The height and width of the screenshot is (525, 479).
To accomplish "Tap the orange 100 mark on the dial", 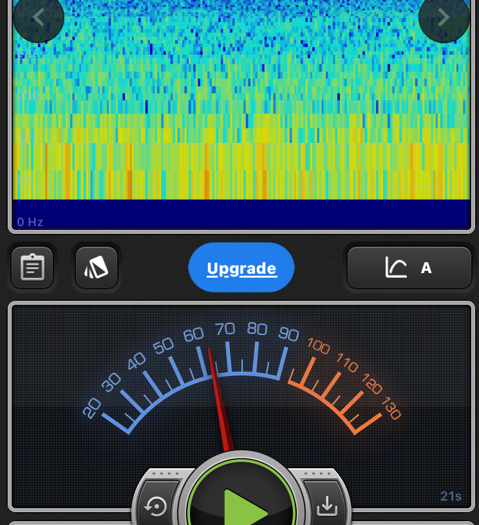I will click(x=318, y=346).
